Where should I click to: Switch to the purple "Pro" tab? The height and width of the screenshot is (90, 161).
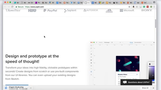[x=37, y=3]
